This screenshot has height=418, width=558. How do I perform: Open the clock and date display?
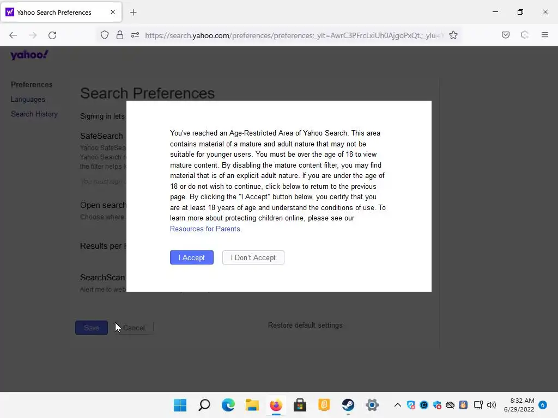click(519, 405)
